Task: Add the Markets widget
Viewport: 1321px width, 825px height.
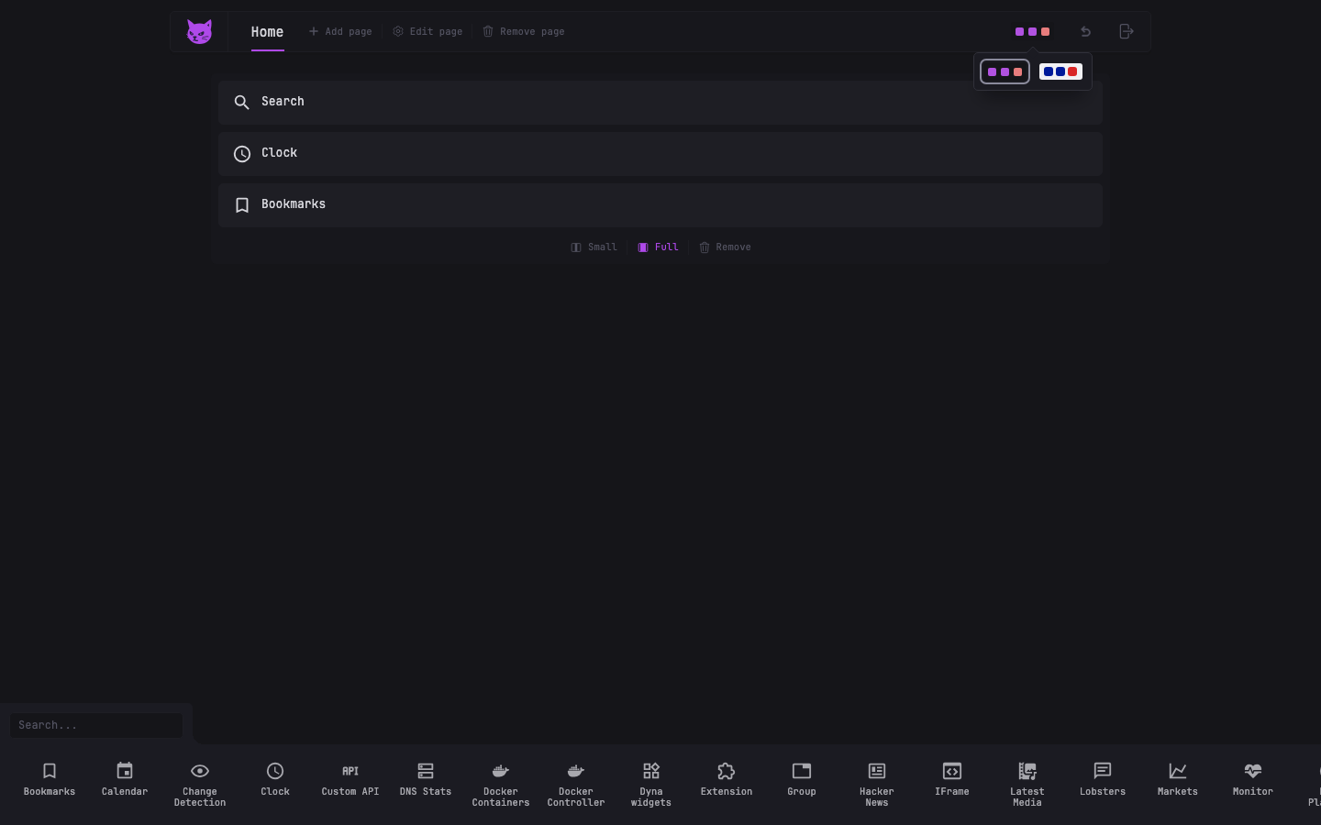Action: click(x=1178, y=780)
